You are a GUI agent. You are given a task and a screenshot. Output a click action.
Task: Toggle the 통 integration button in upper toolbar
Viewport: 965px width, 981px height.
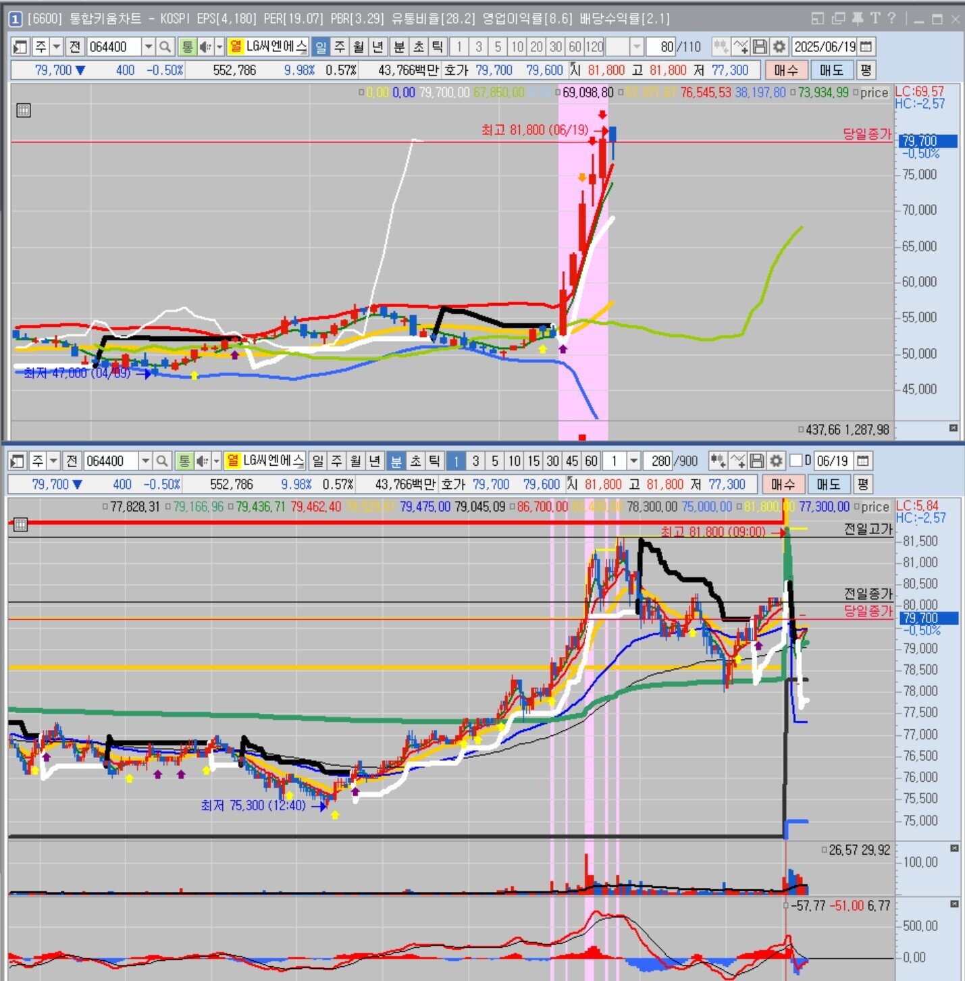click(187, 47)
